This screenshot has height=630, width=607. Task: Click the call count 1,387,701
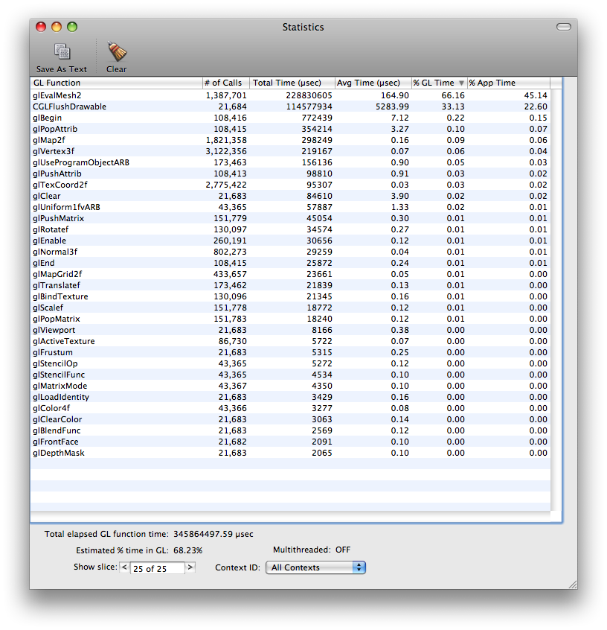tap(226, 95)
